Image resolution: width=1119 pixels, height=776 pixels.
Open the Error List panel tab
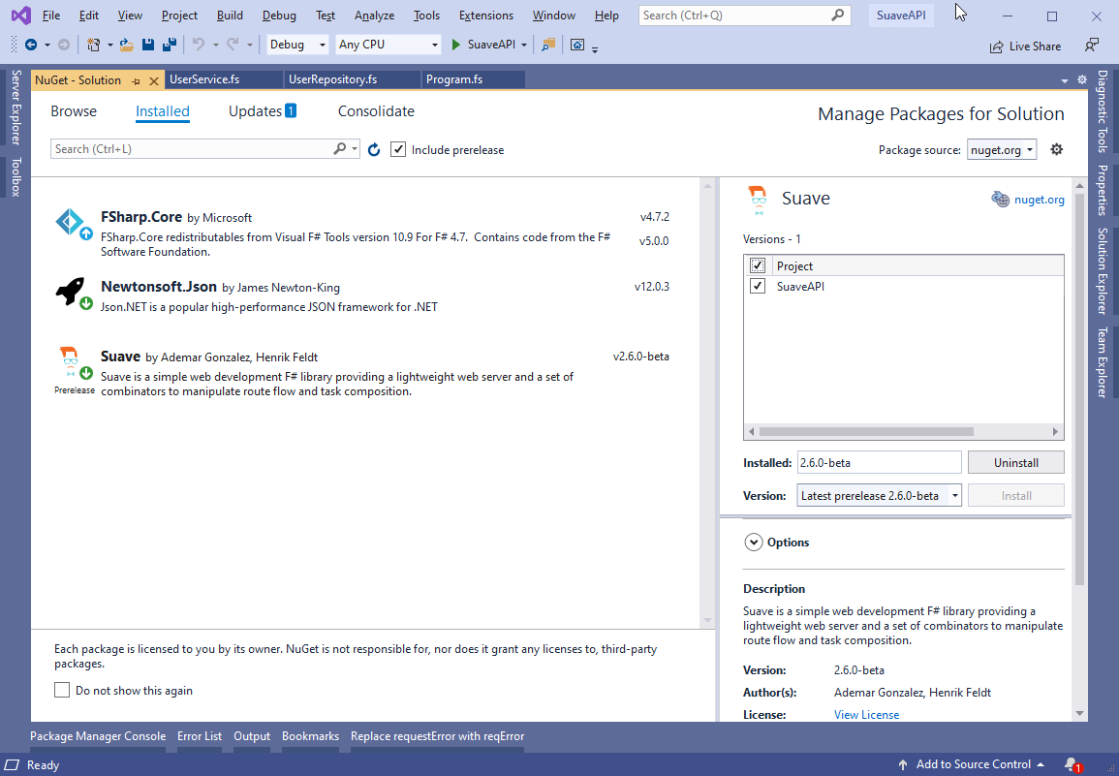(200, 736)
